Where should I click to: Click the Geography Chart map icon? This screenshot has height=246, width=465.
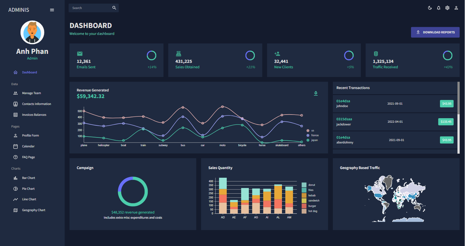15,210
